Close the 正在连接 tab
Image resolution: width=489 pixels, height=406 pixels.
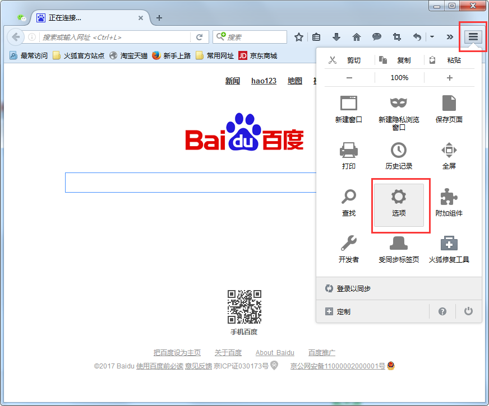141,18
